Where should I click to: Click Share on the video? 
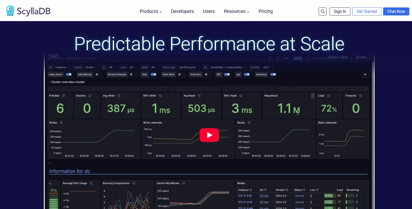coord(361,57)
